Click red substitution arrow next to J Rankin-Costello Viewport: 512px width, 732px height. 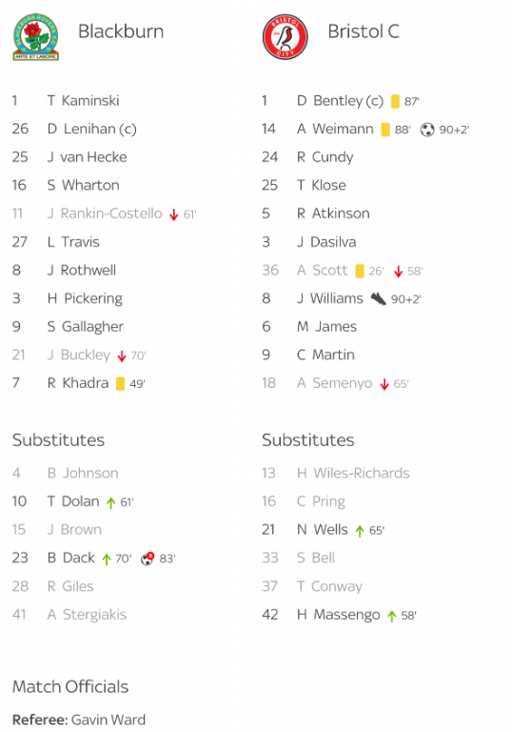tap(174, 214)
